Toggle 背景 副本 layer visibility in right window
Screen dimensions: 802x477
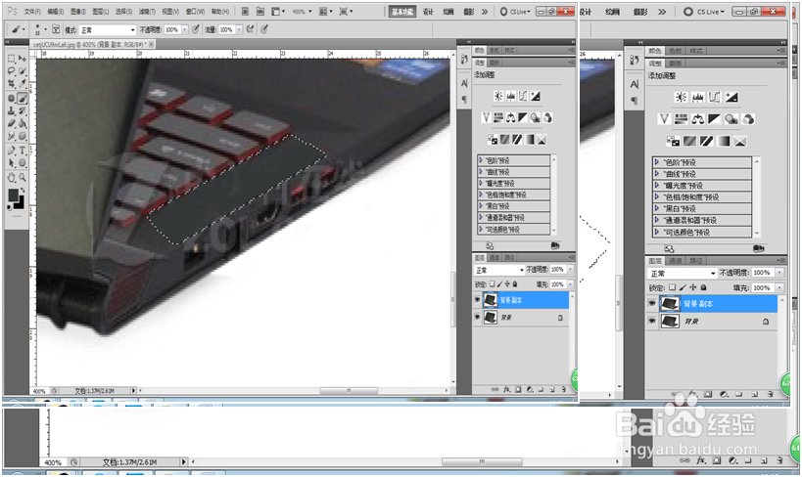[x=651, y=303]
